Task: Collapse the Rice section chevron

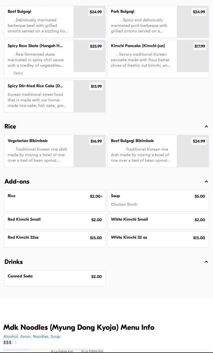Action: [206, 127]
